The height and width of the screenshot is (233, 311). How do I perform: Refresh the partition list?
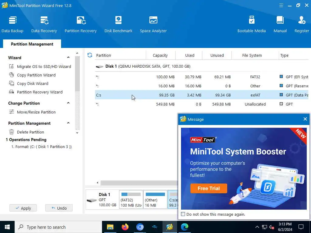(x=90, y=55)
